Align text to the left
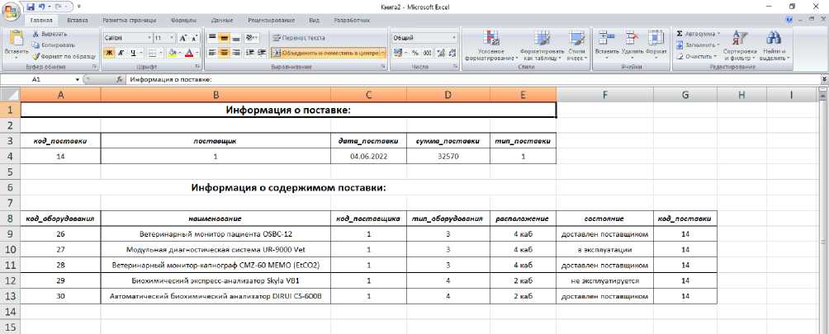829x334 pixels. pos(212,53)
